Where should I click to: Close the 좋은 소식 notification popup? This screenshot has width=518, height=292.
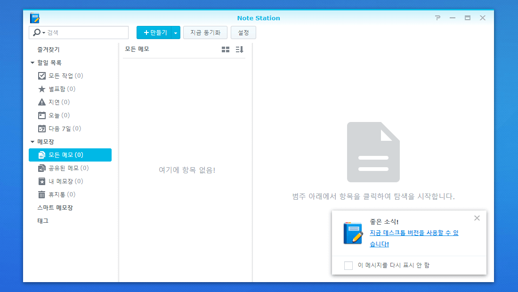[x=477, y=218]
